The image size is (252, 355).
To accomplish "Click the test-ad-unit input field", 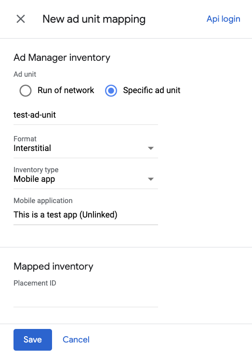I will (86, 115).
